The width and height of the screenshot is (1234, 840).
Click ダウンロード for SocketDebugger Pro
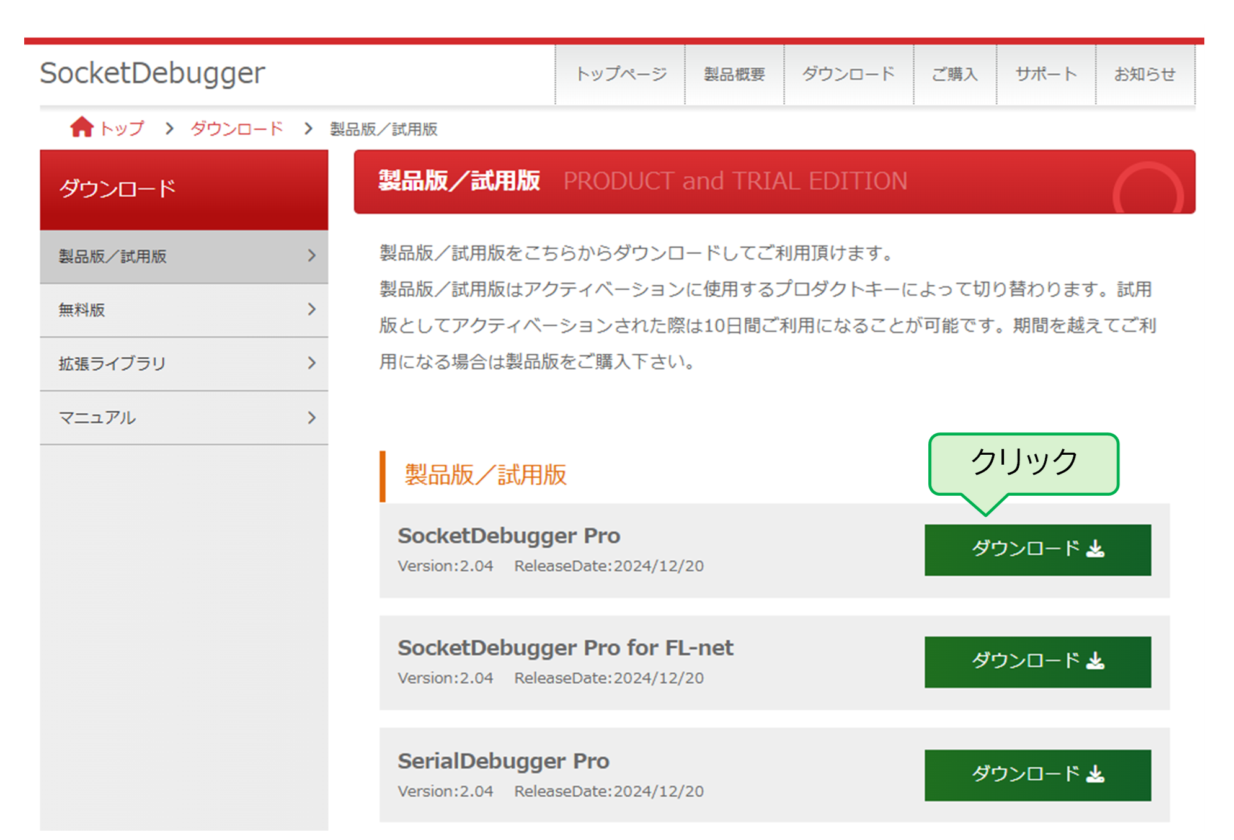click(1037, 548)
